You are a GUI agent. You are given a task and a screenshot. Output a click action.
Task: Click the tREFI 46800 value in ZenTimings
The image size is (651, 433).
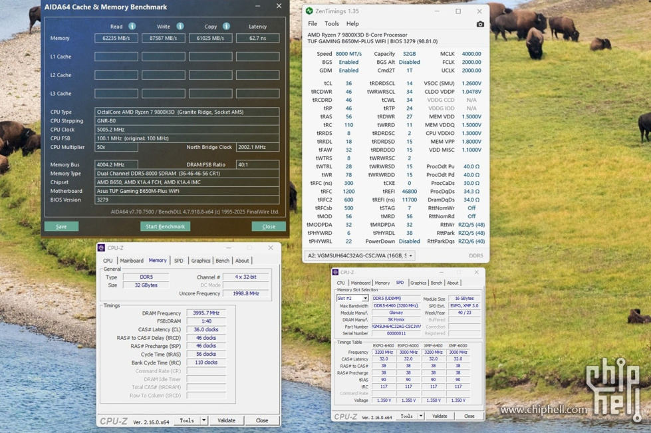409,192
